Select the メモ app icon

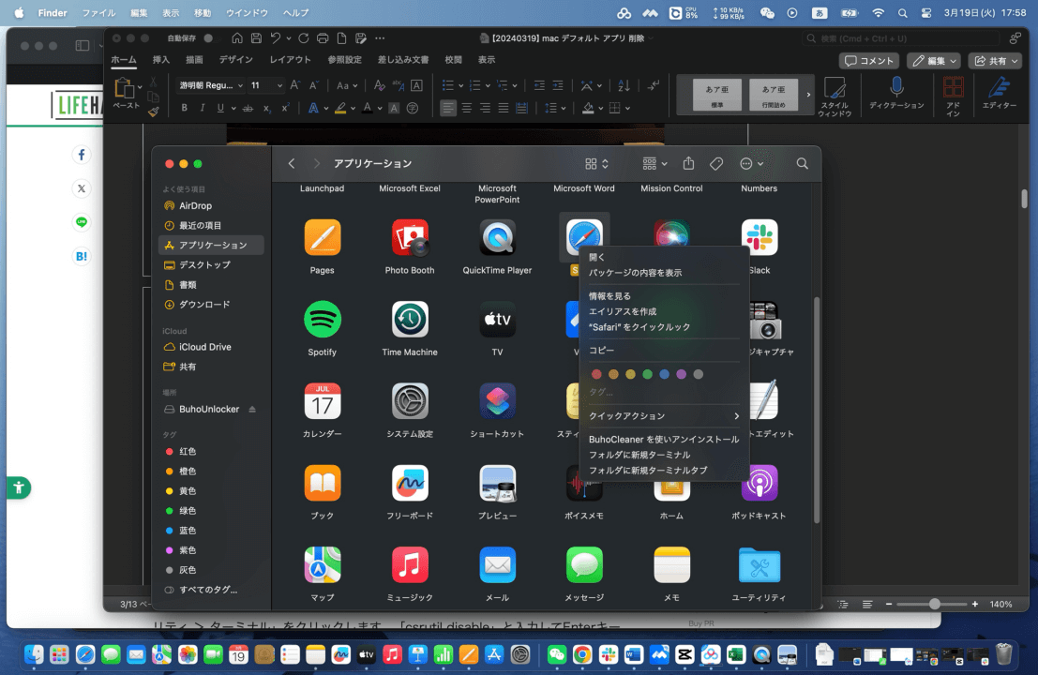click(672, 564)
